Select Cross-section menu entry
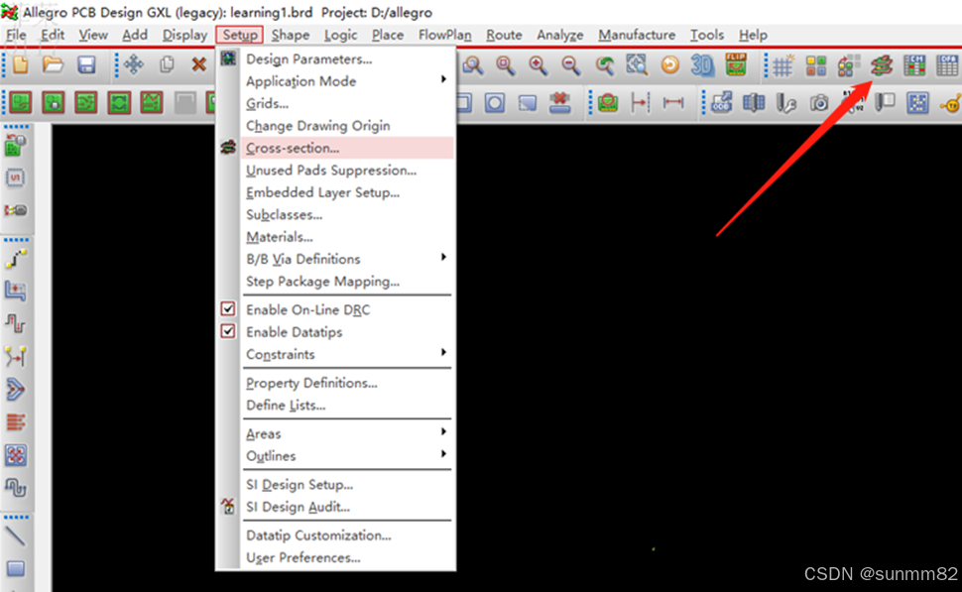962x592 pixels. 347,148
